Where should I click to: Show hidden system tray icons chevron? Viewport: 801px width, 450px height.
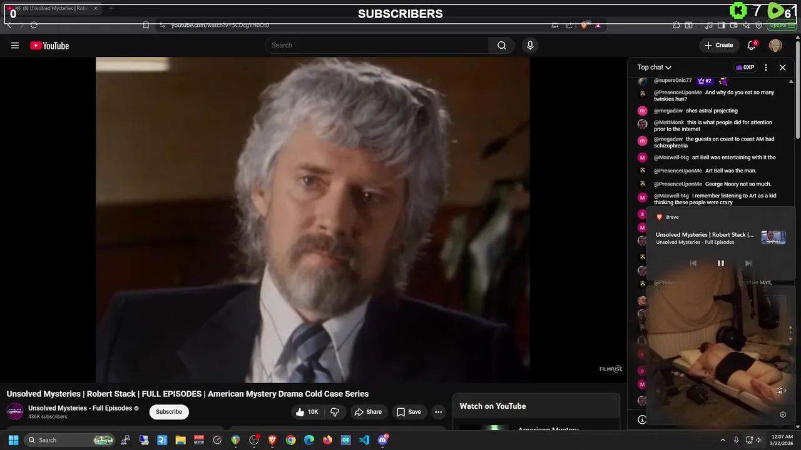[x=723, y=440]
